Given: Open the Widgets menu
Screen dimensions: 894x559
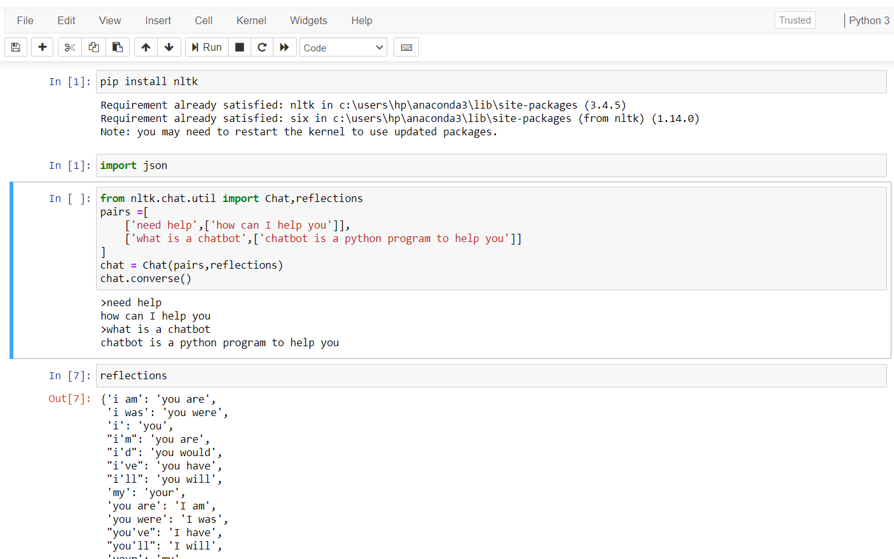Looking at the screenshot, I should pos(308,20).
